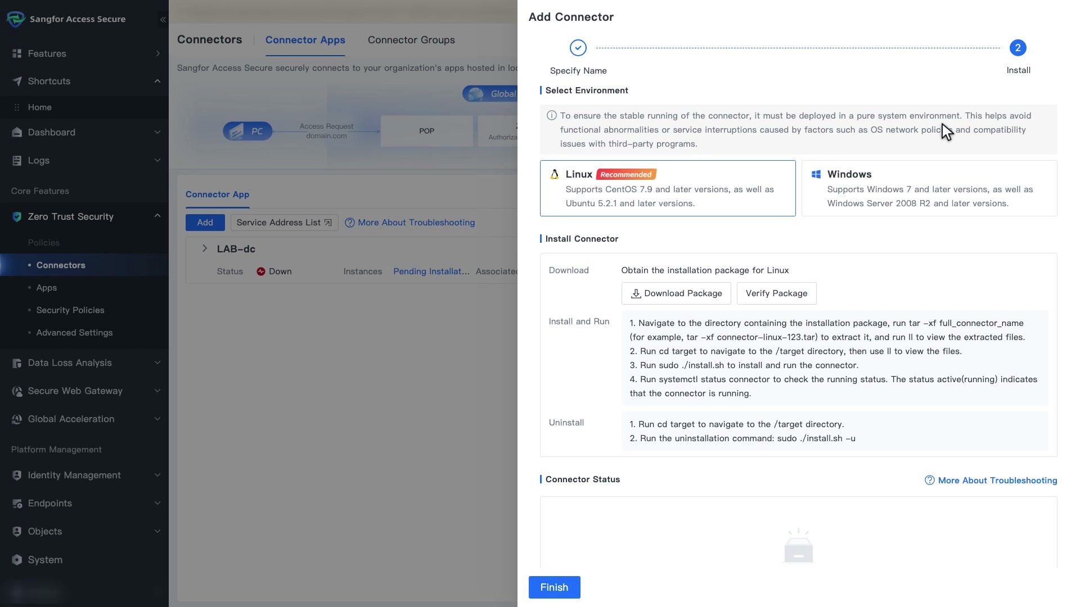Open the Connector App sub-tab

[x=217, y=194]
